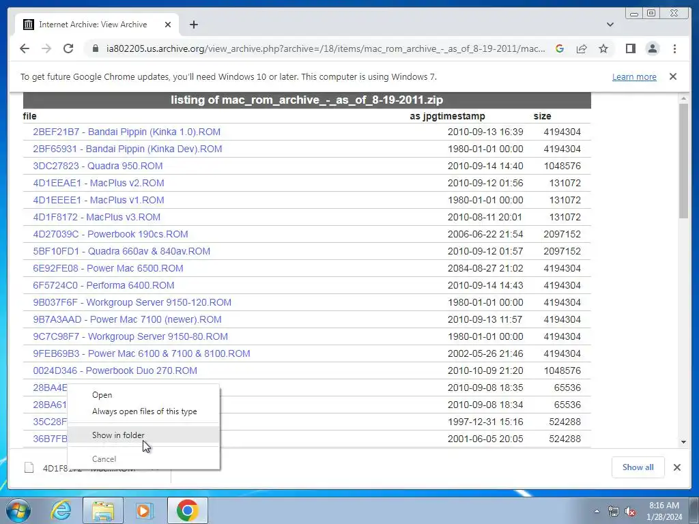This screenshot has height=524, width=699.
Task: Click the scroll down arrow of the page scrollbar
Action: point(684,442)
